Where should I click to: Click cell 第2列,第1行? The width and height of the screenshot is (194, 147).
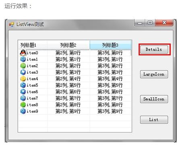click(68, 59)
